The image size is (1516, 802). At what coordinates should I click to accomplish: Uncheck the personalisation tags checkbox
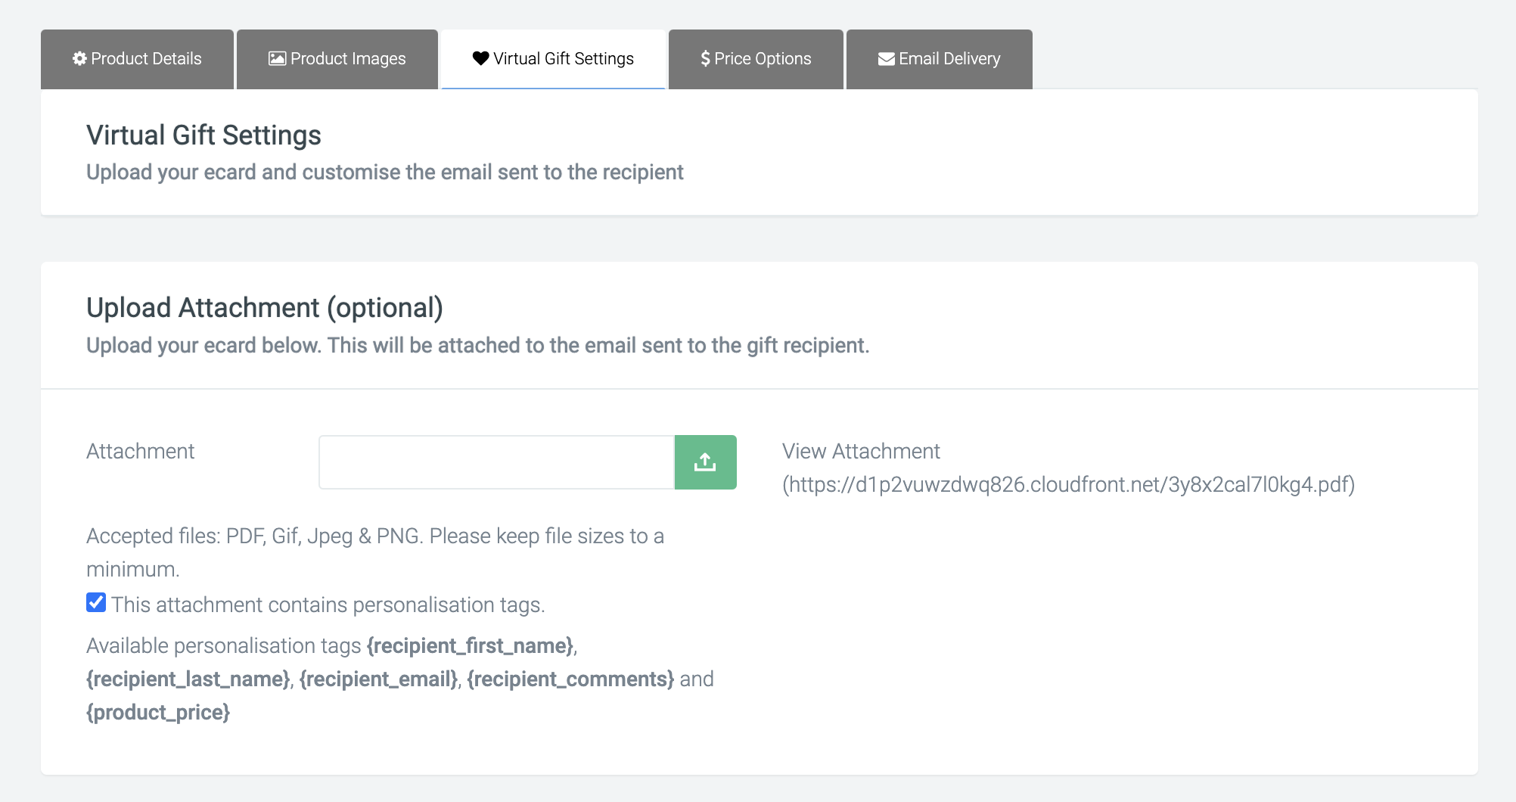coord(96,602)
